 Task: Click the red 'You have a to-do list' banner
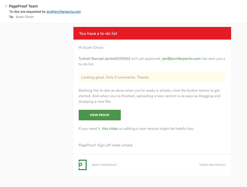[x=152, y=33]
